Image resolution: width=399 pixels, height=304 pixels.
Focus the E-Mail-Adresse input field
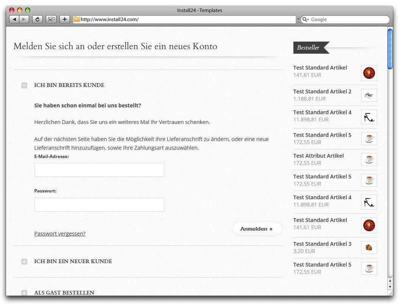99,170
